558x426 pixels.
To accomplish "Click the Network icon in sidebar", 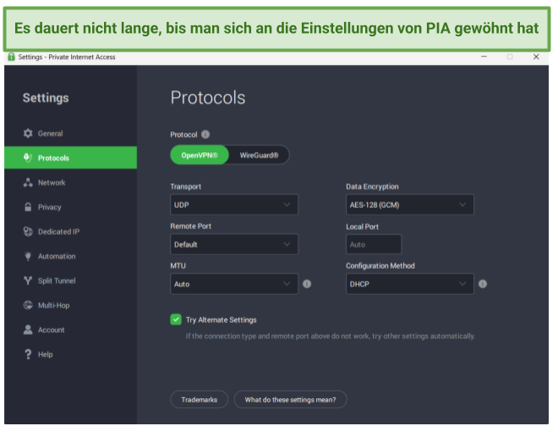I will (x=28, y=183).
